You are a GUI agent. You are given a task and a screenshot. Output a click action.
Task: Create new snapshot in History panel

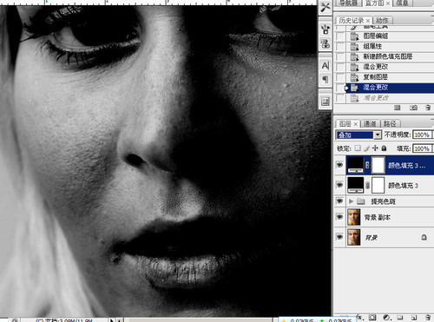coord(413,108)
